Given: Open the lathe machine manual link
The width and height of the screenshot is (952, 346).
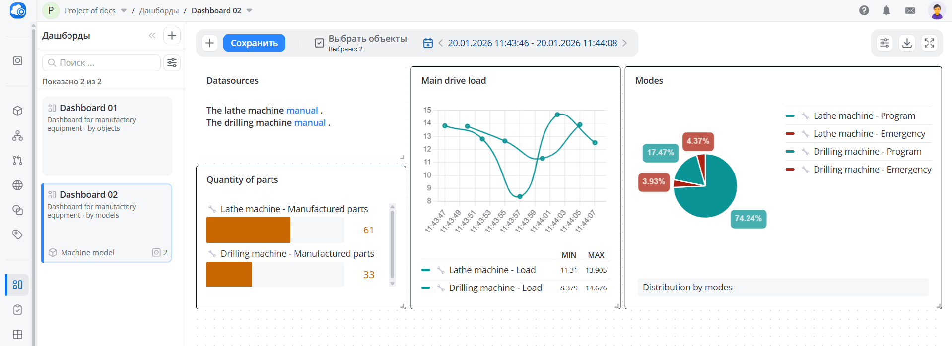Looking at the screenshot, I should (302, 110).
